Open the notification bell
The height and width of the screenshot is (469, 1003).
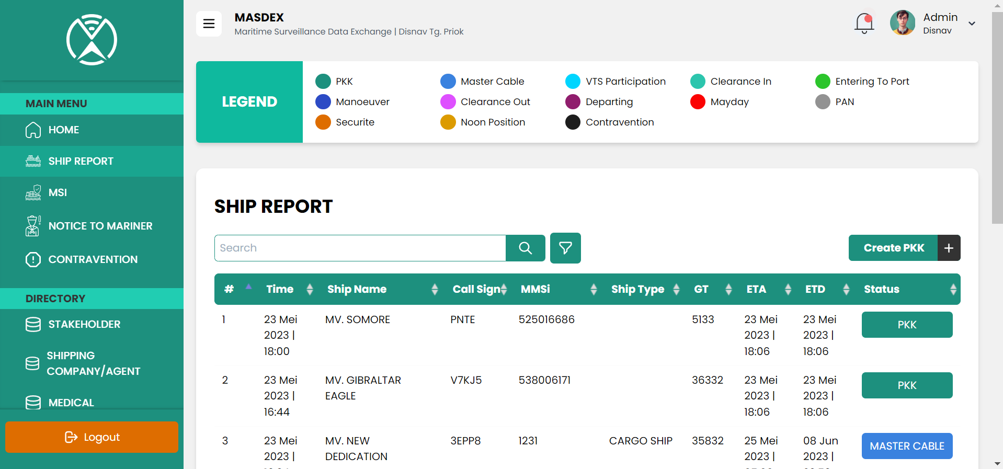pos(864,24)
